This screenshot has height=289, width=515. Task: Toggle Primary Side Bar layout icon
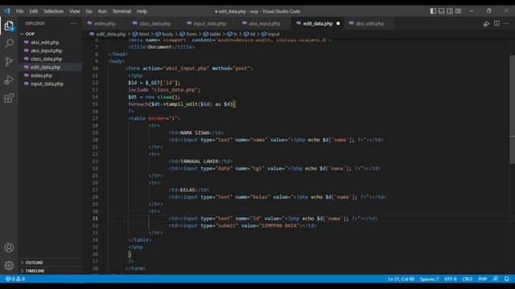coord(433,11)
